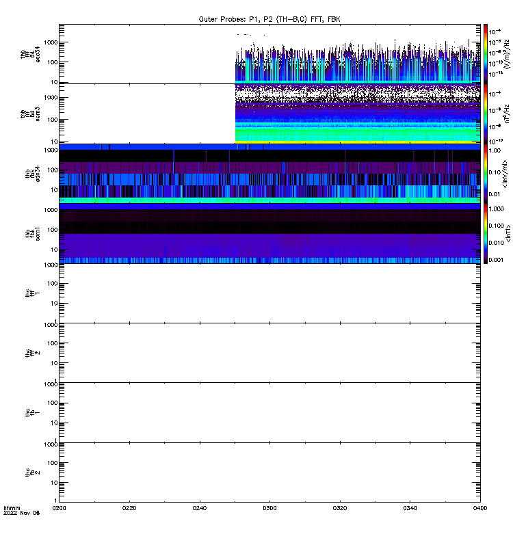Select the thb fff 64 scm3 spectrogram panel

point(269,114)
